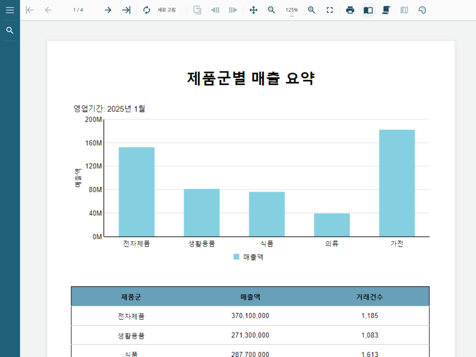Toggle single page view mode
Screen dimensions: 476x357
coord(368,10)
